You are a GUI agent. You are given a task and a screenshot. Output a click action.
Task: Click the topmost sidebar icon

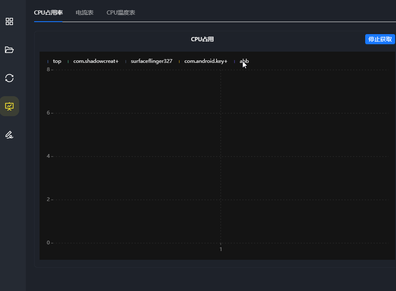click(9, 21)
